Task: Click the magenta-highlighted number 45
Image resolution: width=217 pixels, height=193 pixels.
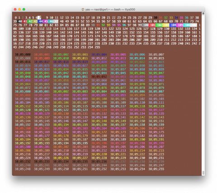Action: tap(46, 21)
